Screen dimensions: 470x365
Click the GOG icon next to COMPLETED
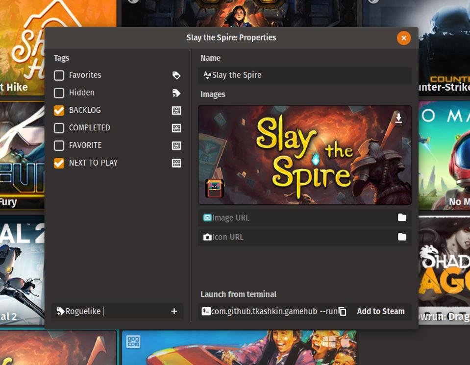pos(176,128)
